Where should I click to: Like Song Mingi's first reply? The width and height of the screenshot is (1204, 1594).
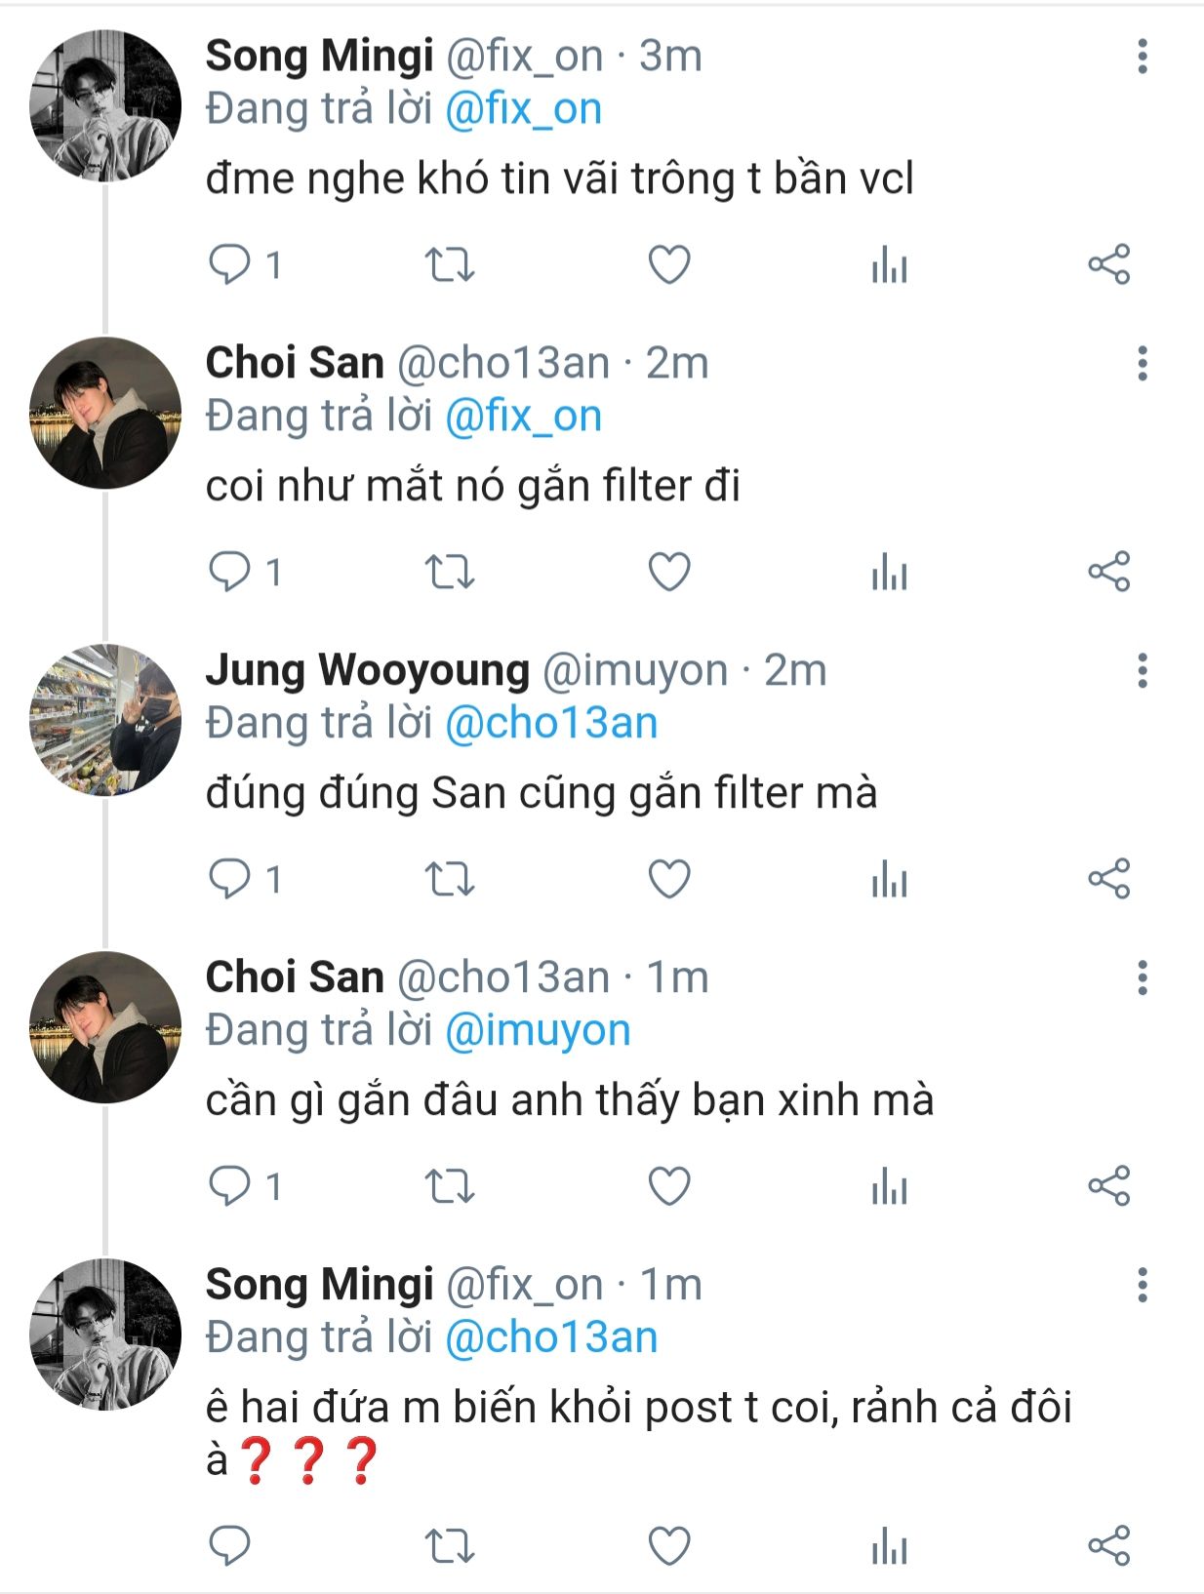(x=669, y=264)
